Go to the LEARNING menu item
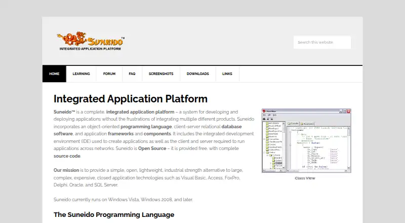Viewport: 405px width, 223px height. pos(81,74)
